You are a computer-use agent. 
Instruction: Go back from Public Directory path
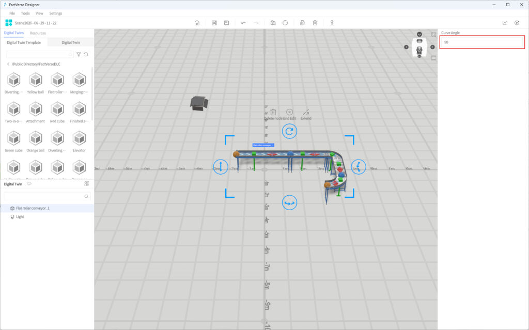coord(8,64)
